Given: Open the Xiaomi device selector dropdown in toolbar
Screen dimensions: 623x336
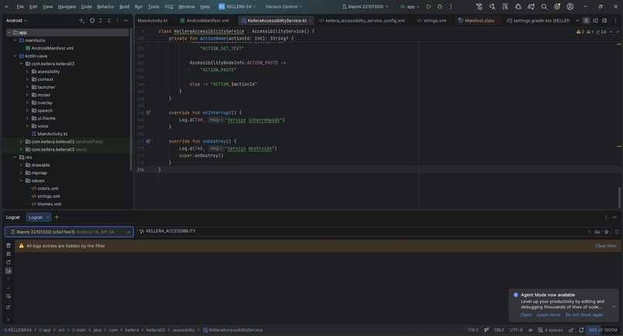Looking at the screenshot, I should point(365,6).
